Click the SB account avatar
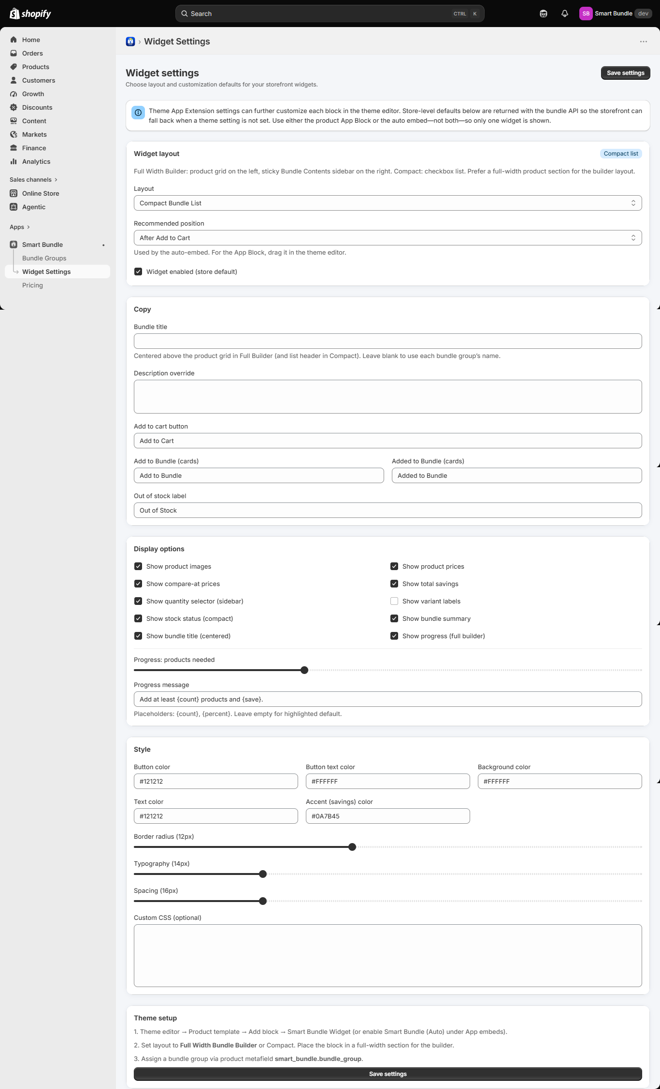 586,14
